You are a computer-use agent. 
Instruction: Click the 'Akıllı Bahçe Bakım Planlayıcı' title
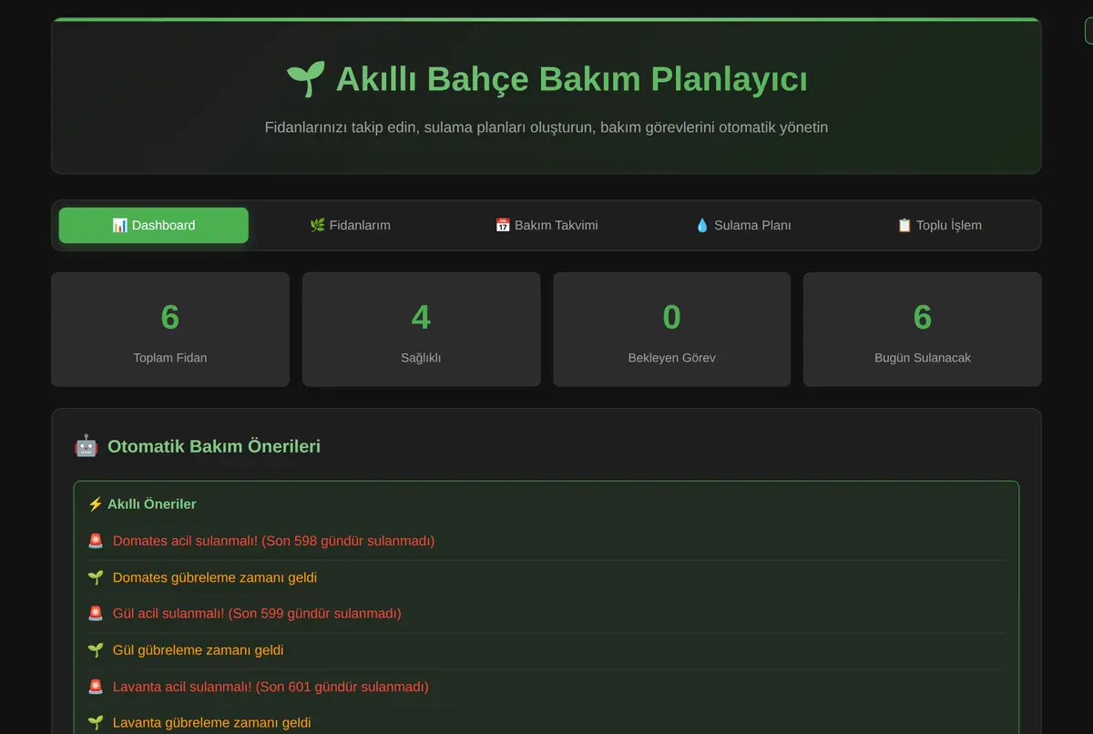tap(571, 79)
